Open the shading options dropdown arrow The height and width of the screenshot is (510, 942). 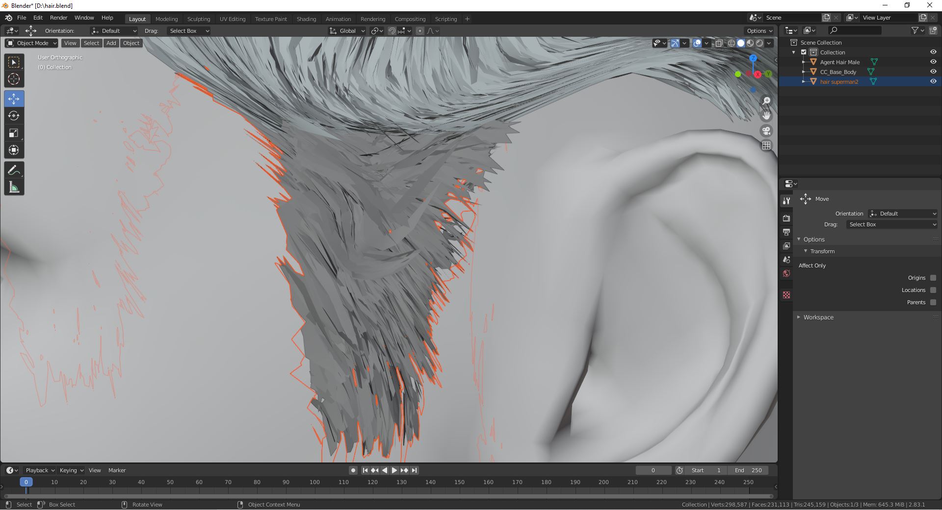(x=769, y=43)
